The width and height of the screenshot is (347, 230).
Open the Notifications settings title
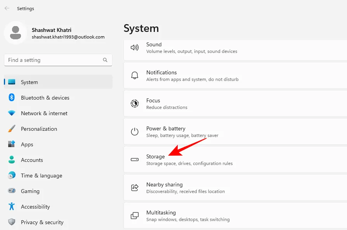pos(161,72)
